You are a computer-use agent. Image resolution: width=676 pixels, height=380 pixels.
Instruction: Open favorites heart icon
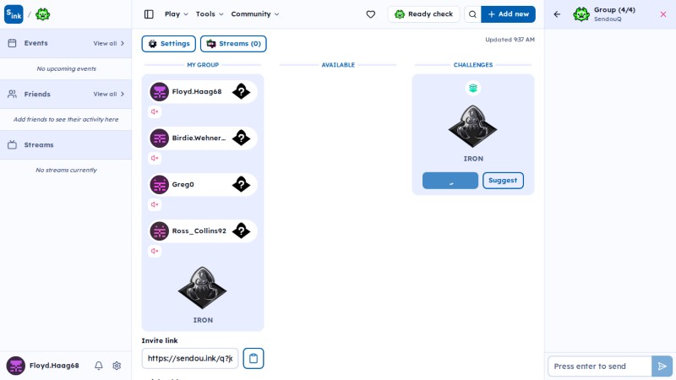[370, 14]
